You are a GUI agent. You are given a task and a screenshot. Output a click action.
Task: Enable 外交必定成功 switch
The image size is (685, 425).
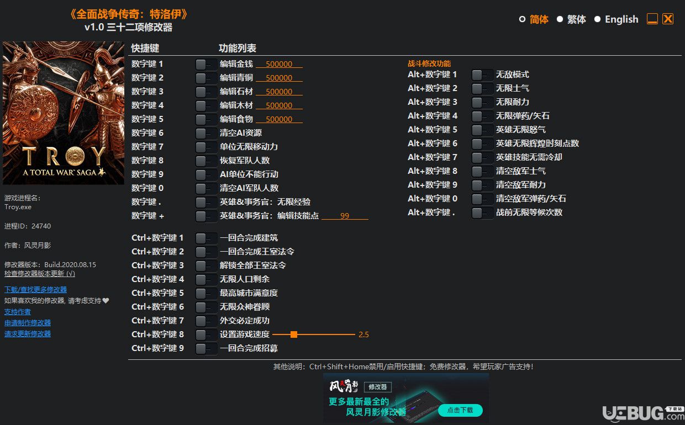[206, 321]
